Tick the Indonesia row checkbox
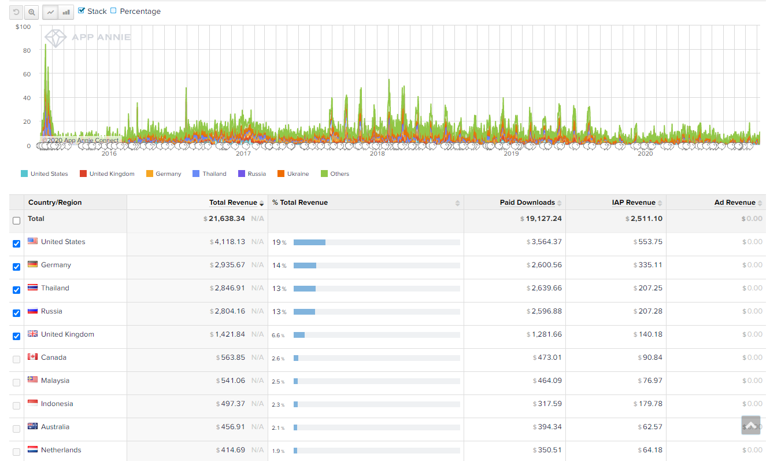Screen dimensions: 770x461 [x=16, y=405]
